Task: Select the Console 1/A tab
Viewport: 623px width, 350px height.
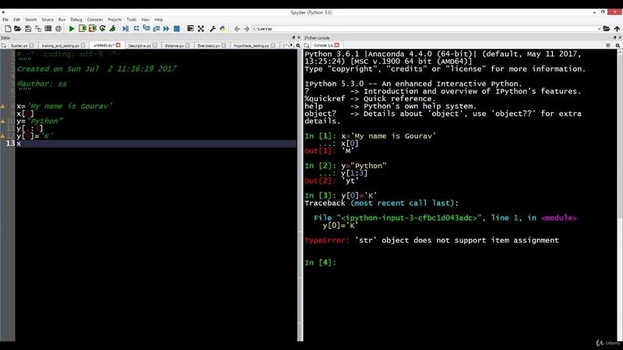Action: (326, 46)
